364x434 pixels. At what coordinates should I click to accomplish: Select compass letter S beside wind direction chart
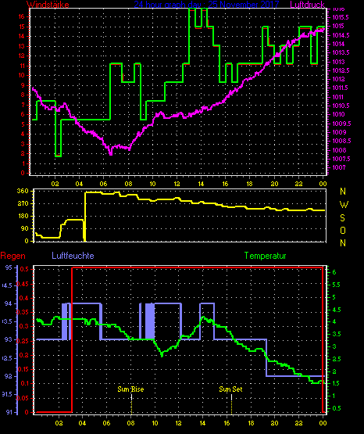[343, 218]
